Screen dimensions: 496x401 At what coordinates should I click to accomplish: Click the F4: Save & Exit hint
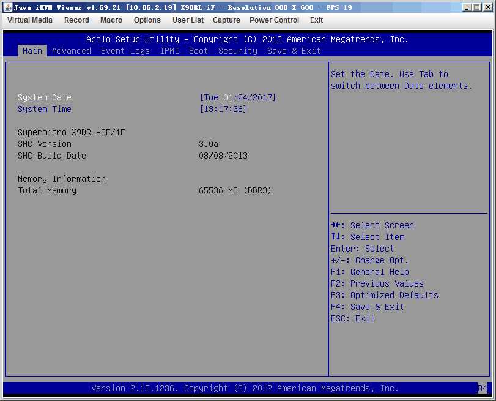click(367, 307)
